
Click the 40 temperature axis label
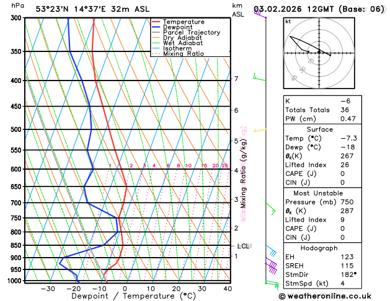click(228, 289)
